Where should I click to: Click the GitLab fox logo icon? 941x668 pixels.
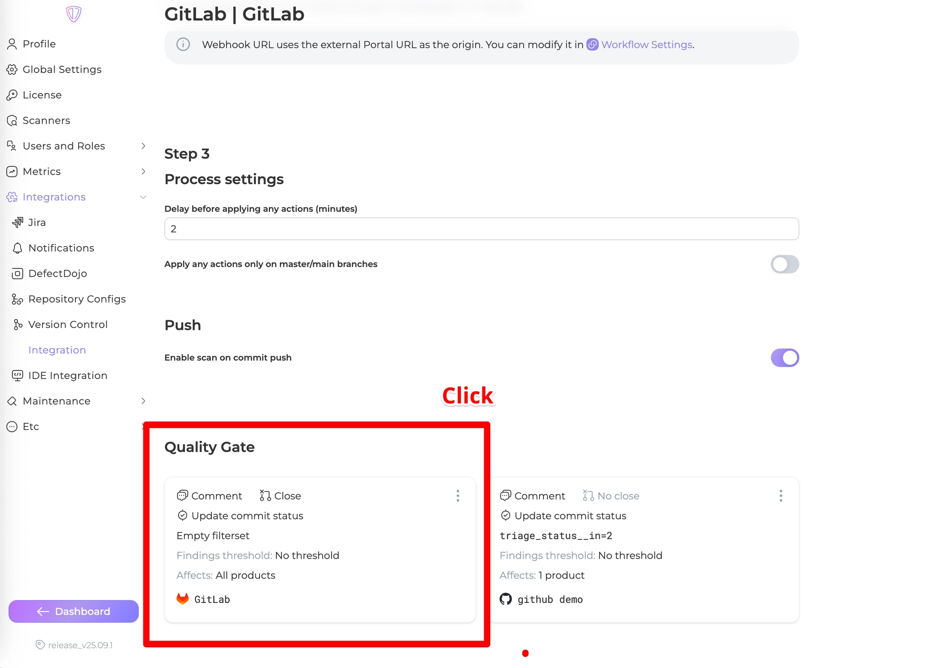182,599
